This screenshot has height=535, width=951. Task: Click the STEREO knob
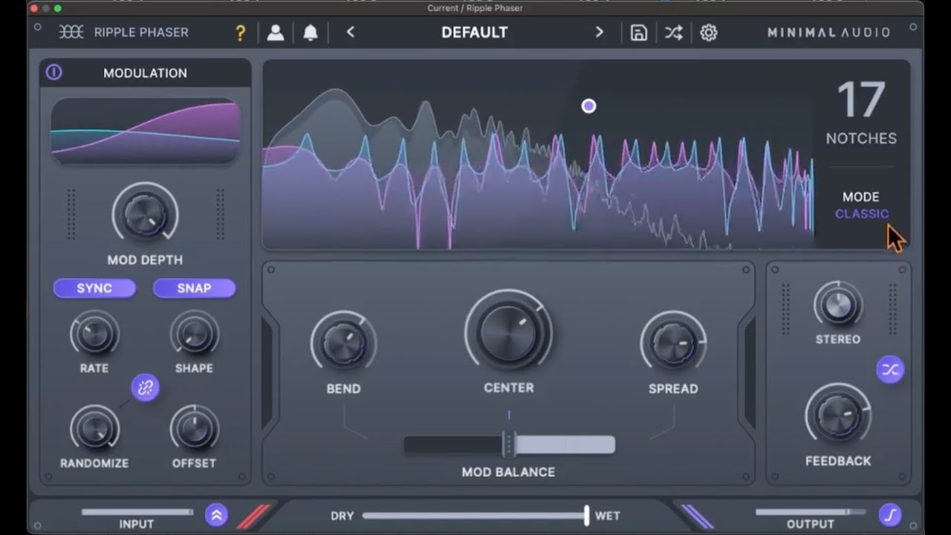coord(838,305)
